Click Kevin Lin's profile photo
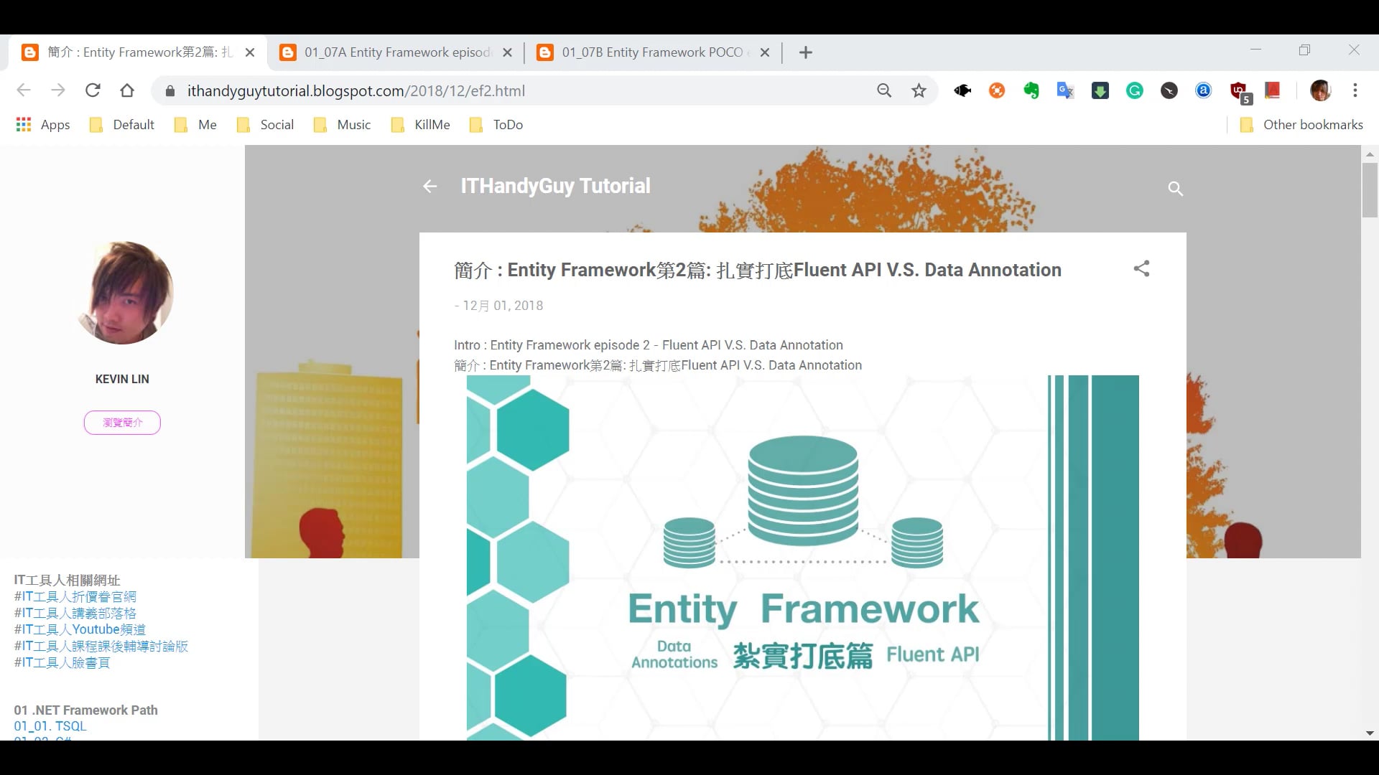Screen dimensions: 1379x775 point(122,292)
